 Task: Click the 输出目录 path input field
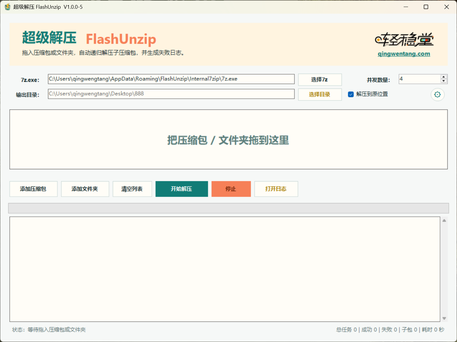[171, 94]
